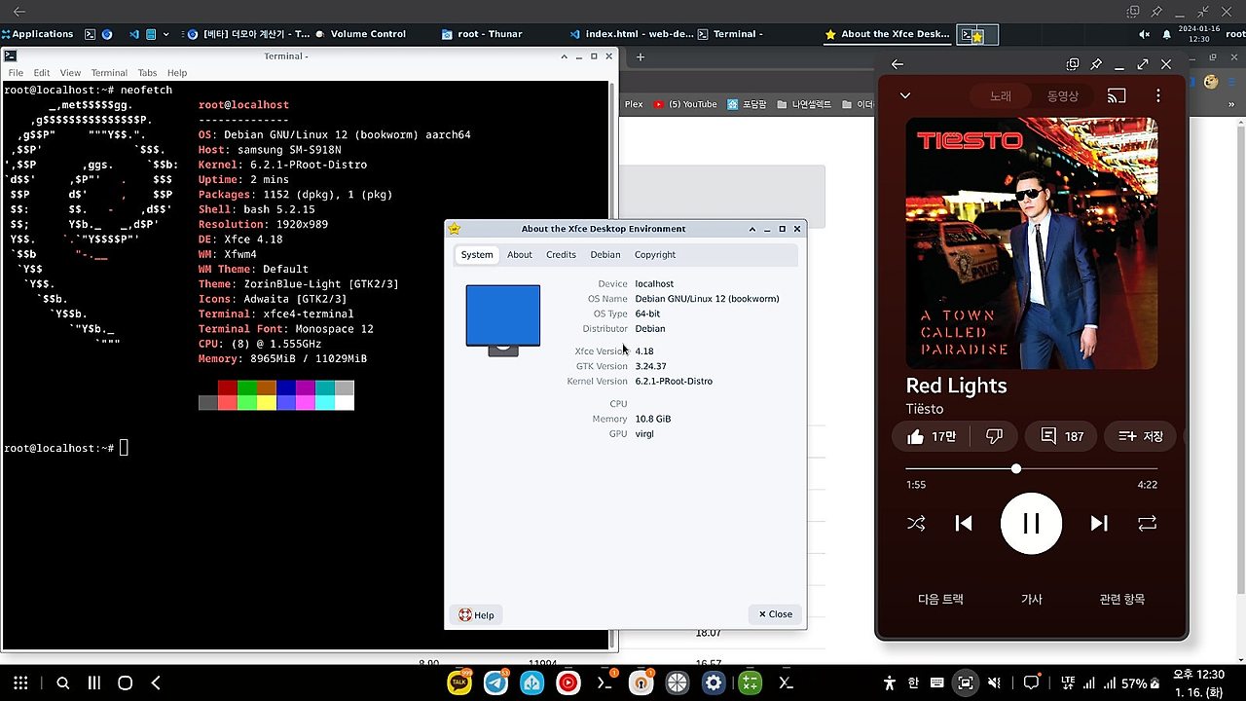The height and width of the screenshot is (701, 1246).
Task: Open Telegram from the bottom taskbar
Action: (495, 683)
